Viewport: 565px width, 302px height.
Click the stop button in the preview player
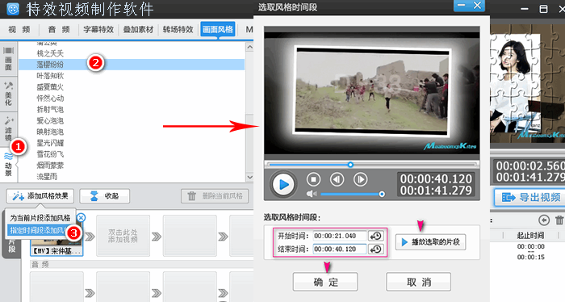click(313, 179)
